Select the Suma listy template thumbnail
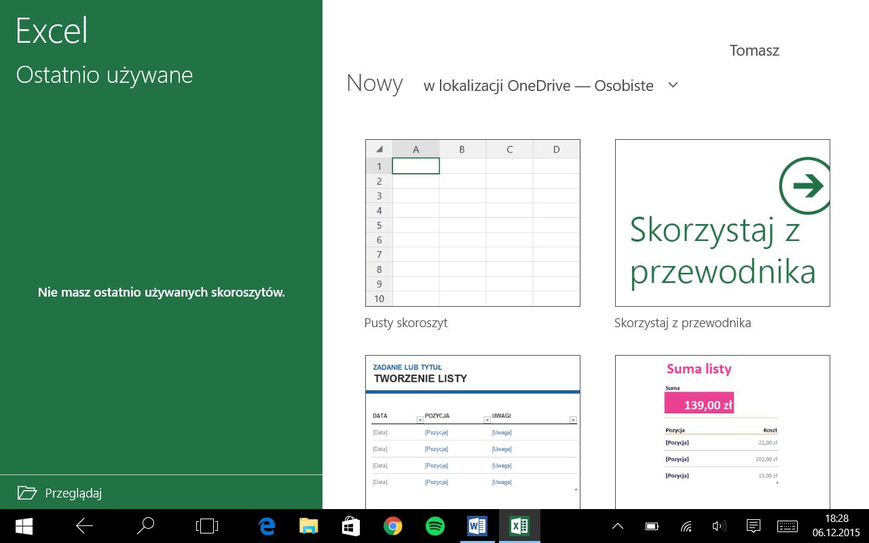This screenshot has width=869, height=543. (722, 432)
